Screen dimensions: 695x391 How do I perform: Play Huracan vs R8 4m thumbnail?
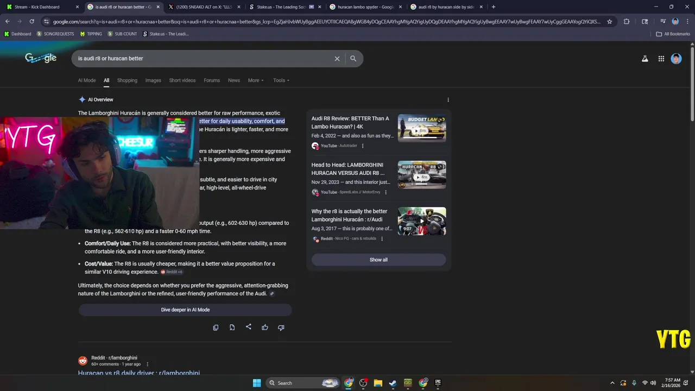tap(422, 175)
